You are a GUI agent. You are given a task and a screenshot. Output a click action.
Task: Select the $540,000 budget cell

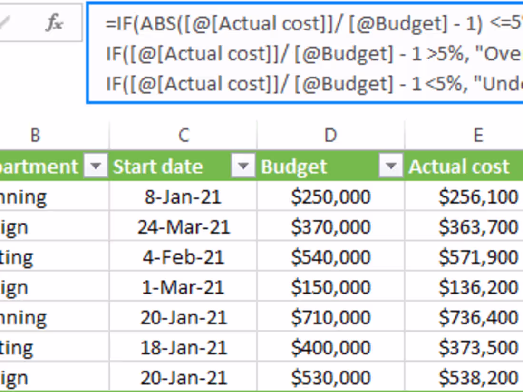coord(330,257)
